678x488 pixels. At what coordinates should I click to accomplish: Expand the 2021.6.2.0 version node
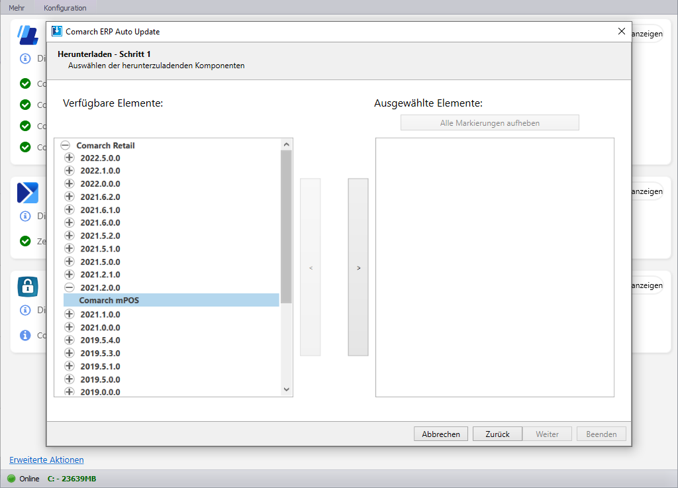69,197
